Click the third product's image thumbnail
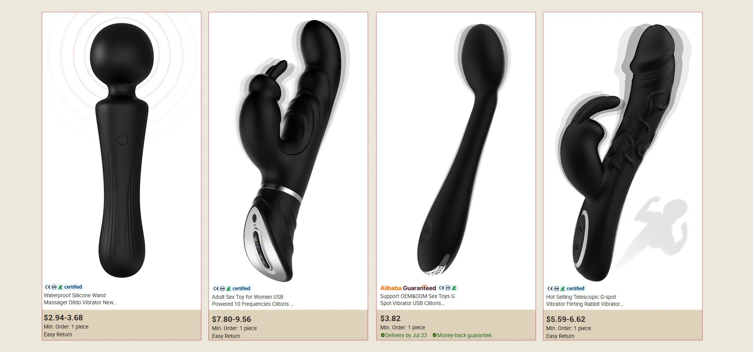 [456, 148]
